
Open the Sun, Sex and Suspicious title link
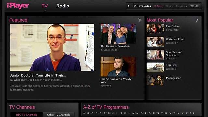(174, 54)
